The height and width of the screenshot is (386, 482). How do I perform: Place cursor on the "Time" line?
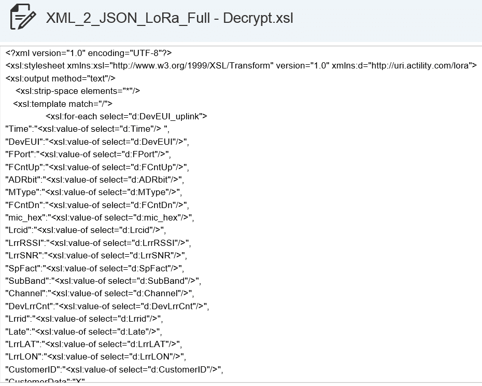[87, 129]
